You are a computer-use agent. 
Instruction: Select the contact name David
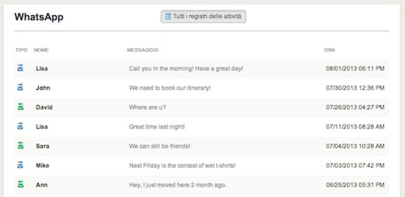click(x=44, y=107)
